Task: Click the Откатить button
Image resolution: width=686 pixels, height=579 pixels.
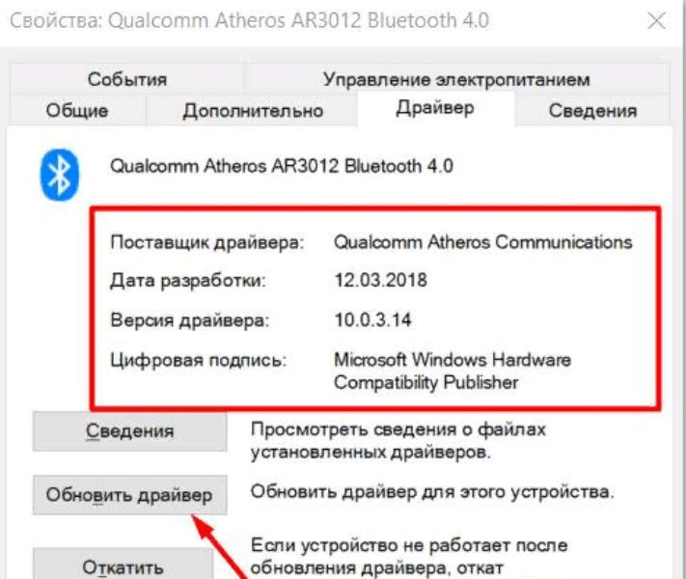Action: [x=123, y=565]
